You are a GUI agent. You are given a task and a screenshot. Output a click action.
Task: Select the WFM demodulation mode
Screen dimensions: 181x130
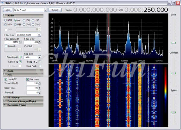5,25
